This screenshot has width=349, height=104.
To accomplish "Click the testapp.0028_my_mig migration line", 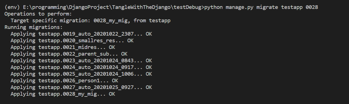I will coord(63,94).
